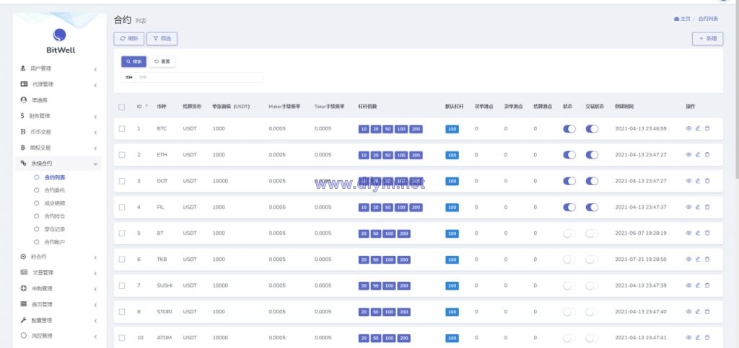Screen dimensions: 739x348
Task: Tick the checkbox for the STORJ row
Action: pyautogui.click(x=122, y=312)
